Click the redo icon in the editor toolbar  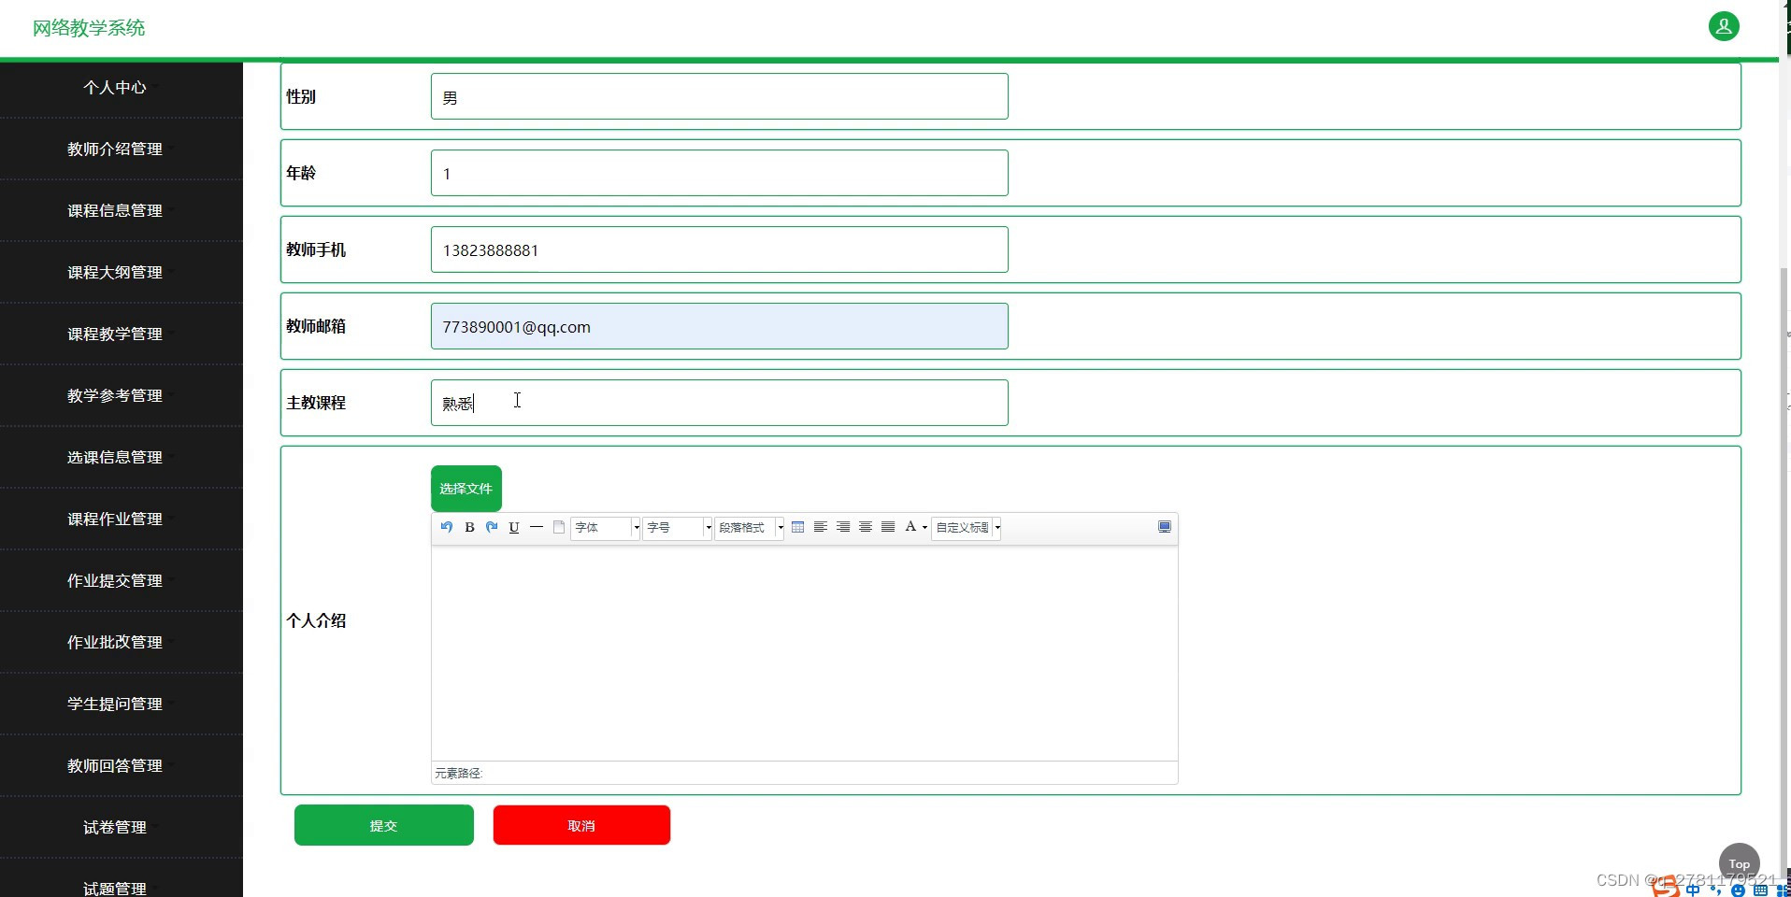(492, 527)
